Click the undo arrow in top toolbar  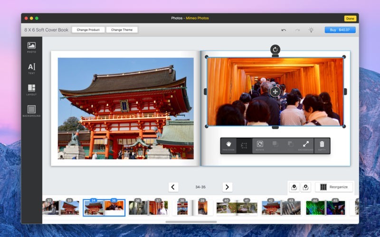pyautogui.click(x=284, y=30)
